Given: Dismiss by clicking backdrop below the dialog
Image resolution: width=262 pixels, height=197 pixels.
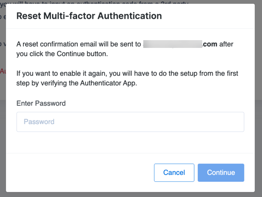Looking at the screenshot, I should [131, 195].
